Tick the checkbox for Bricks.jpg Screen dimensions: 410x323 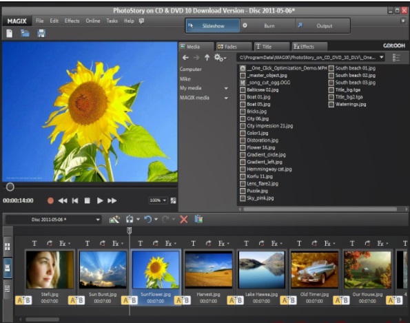(x=243, y=112)
